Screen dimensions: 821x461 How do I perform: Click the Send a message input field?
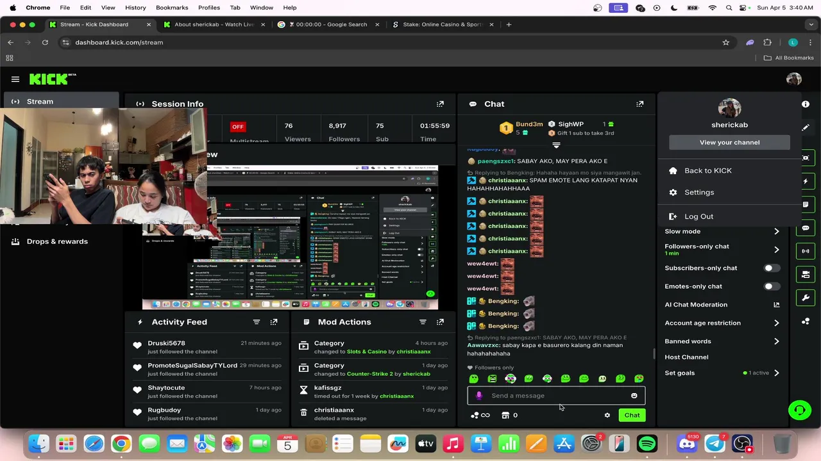pyautogui.click(x=556, y=396)
